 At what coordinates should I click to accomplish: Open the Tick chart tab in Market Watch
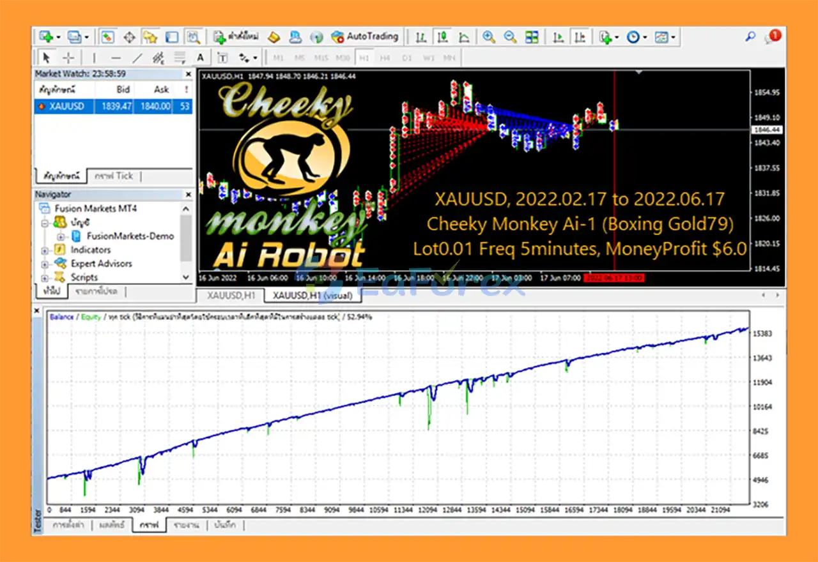point(114,176)
